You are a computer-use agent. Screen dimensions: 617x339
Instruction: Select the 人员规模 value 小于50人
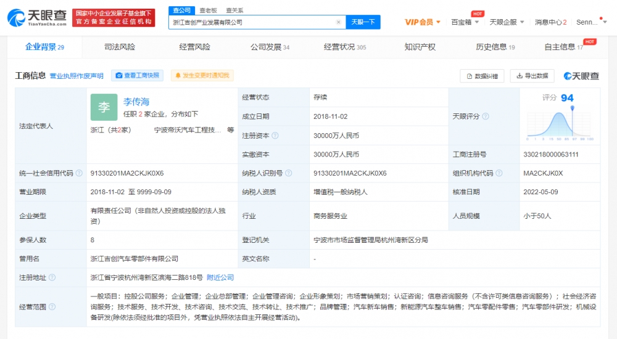[537, 216]
